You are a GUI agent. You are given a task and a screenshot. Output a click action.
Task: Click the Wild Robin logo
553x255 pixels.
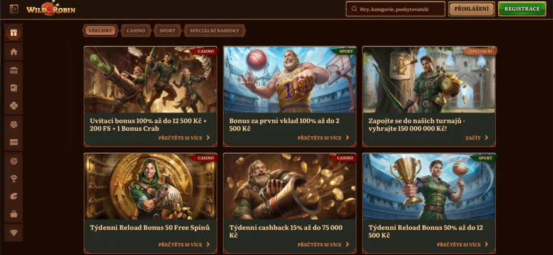coord(51,9)
